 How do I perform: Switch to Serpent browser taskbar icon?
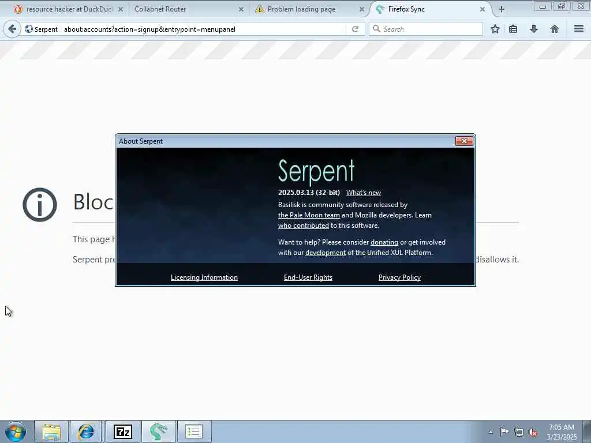(158, 431)
